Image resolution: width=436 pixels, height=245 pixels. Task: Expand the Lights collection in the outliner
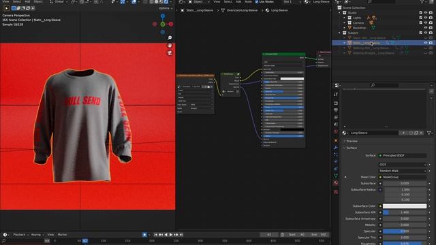pos(345,18)
